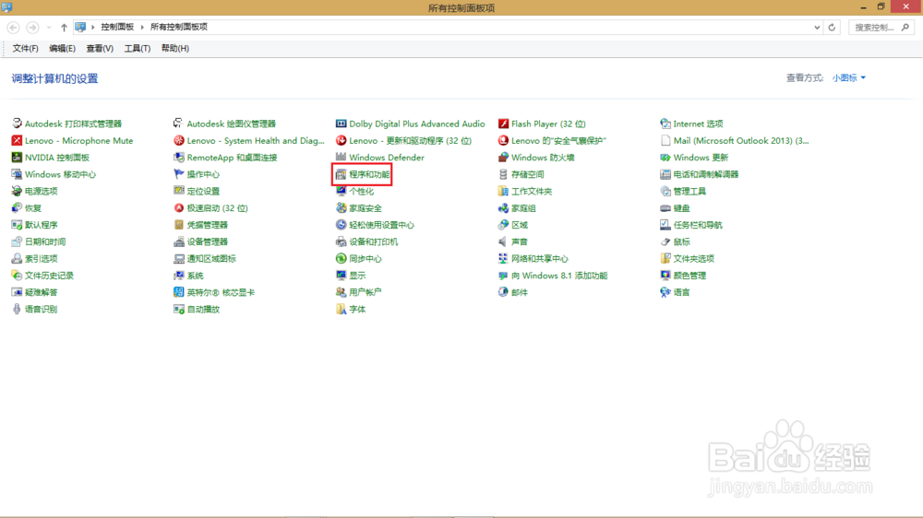Open the 电源选项 icon

[x=17, y=191]
